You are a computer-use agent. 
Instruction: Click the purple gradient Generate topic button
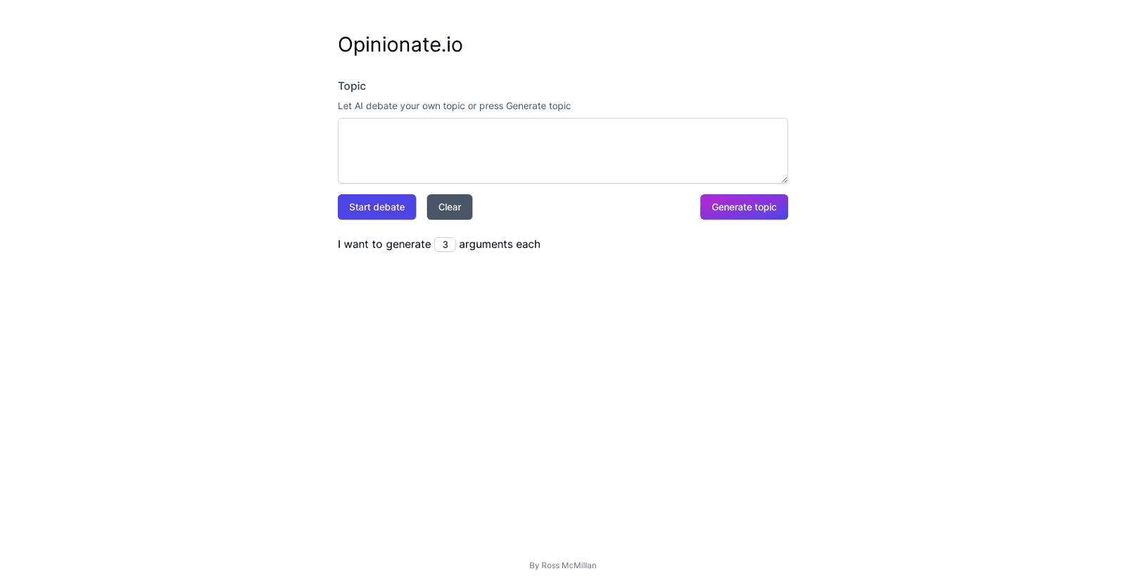pyautogui.click(x=743, y=207)
